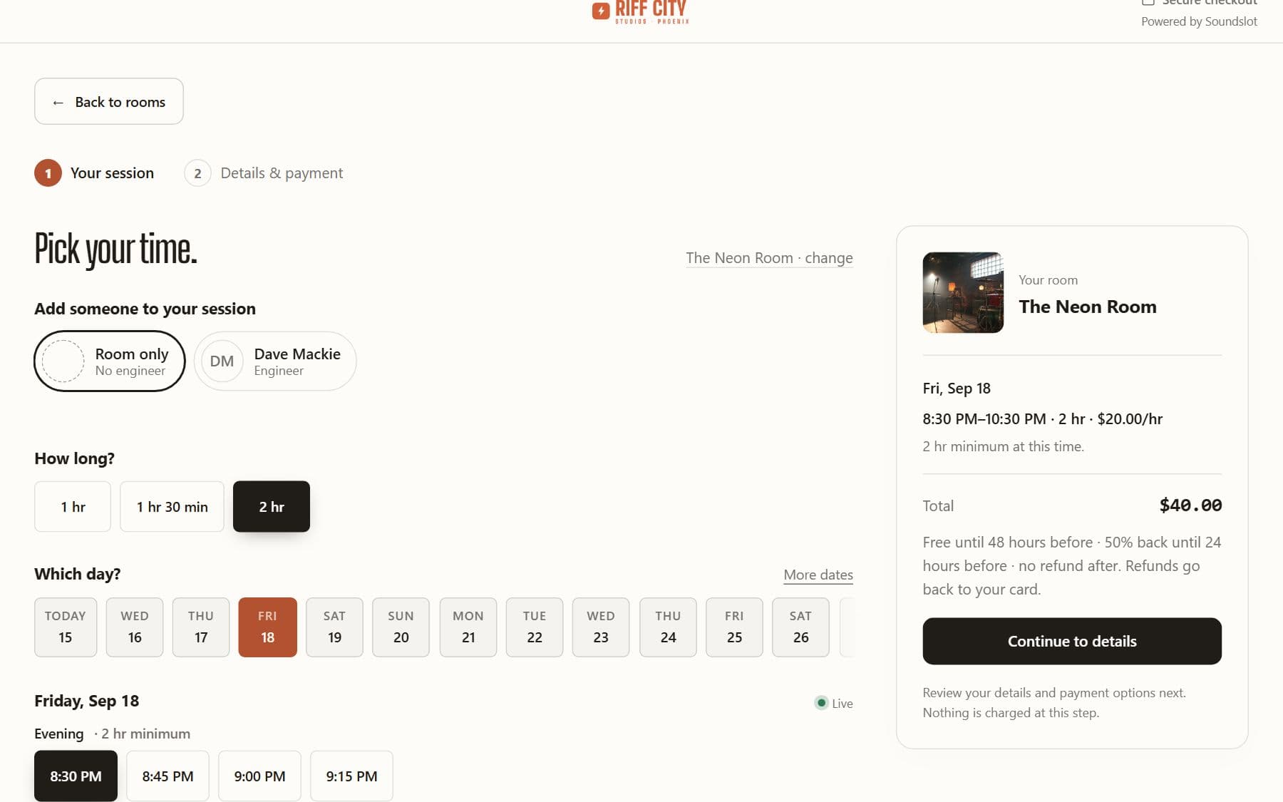
Task: Go to step 2 Details & payment
Action: [x=264, y=173]
